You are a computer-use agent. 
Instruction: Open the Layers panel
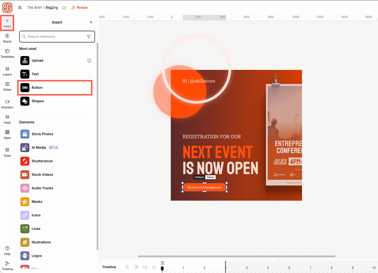7,71
